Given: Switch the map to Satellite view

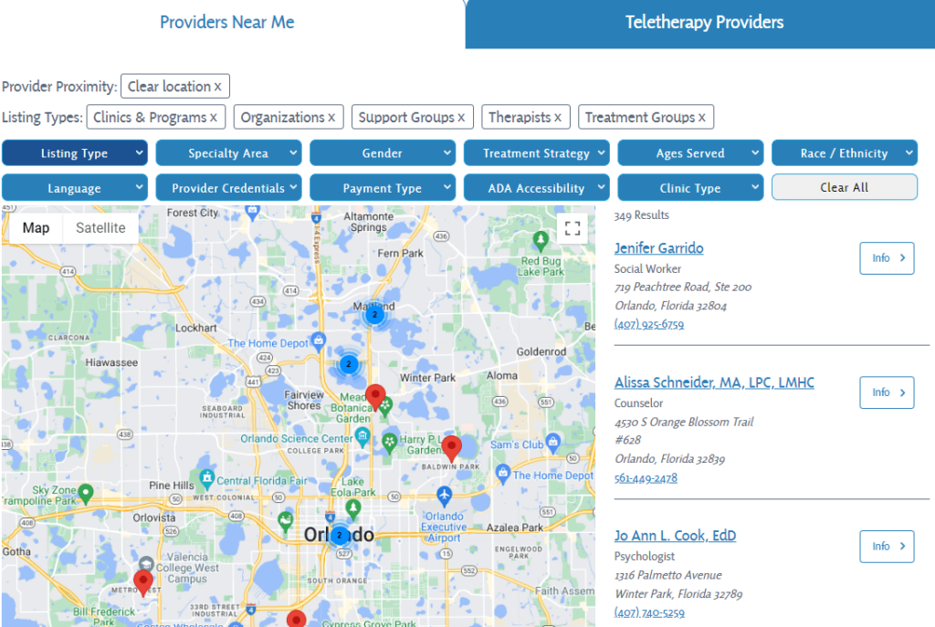Looking at the screenshot, I should coord(100,227).
